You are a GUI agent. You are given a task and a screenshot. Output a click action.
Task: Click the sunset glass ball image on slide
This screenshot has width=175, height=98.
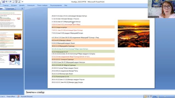point(134,33)
